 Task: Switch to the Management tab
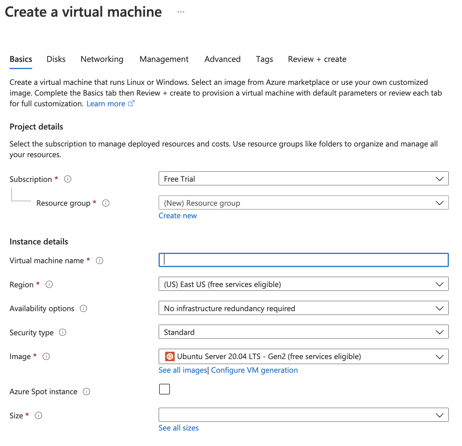coord(164,59)
